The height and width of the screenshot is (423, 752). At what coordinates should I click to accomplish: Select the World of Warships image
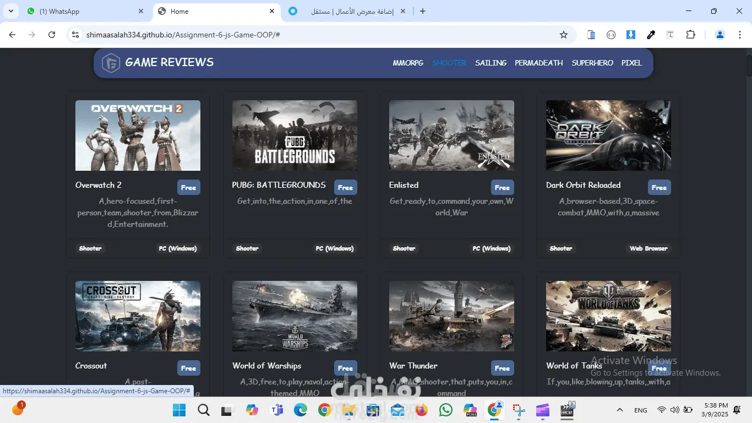(295, 316)
